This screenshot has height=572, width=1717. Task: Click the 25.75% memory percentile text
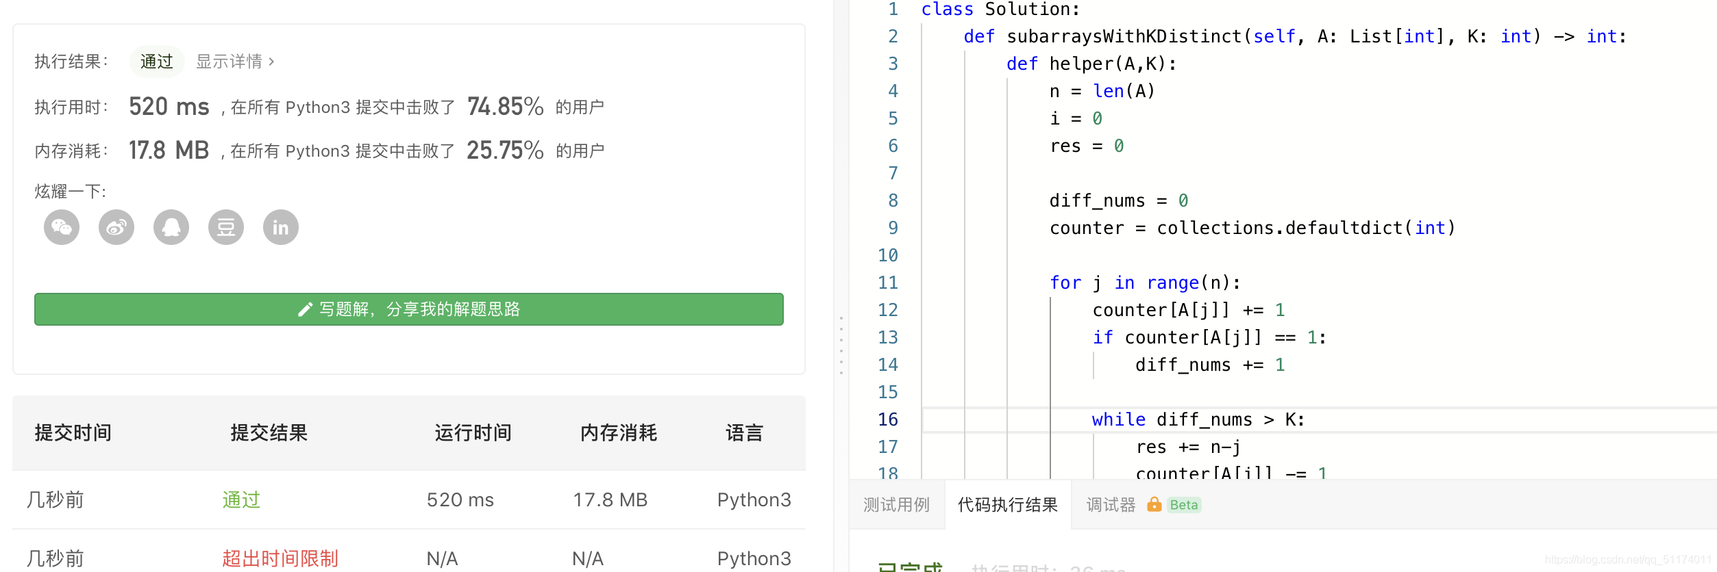[x=506, y=151]
